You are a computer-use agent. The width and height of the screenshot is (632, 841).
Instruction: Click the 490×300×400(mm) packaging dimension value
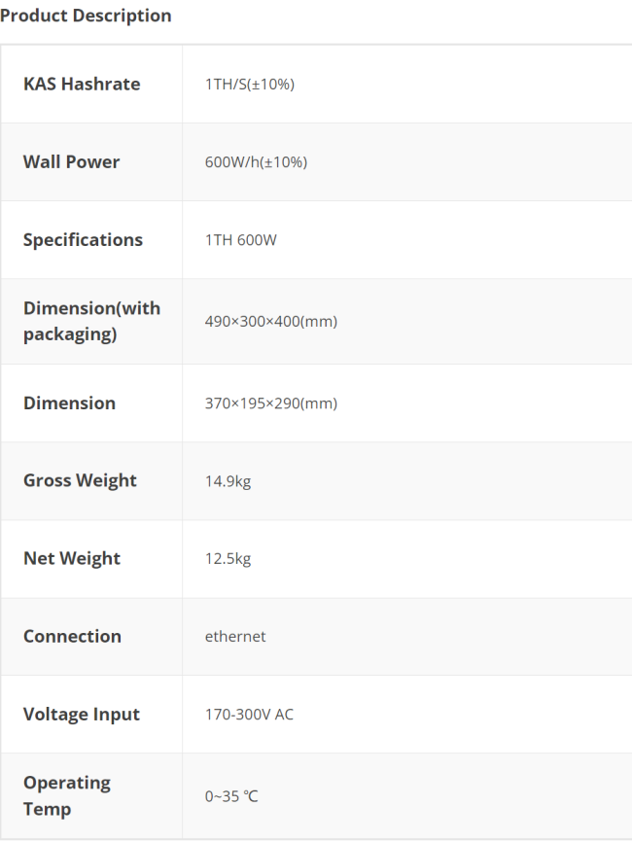(x=271, y=321)
